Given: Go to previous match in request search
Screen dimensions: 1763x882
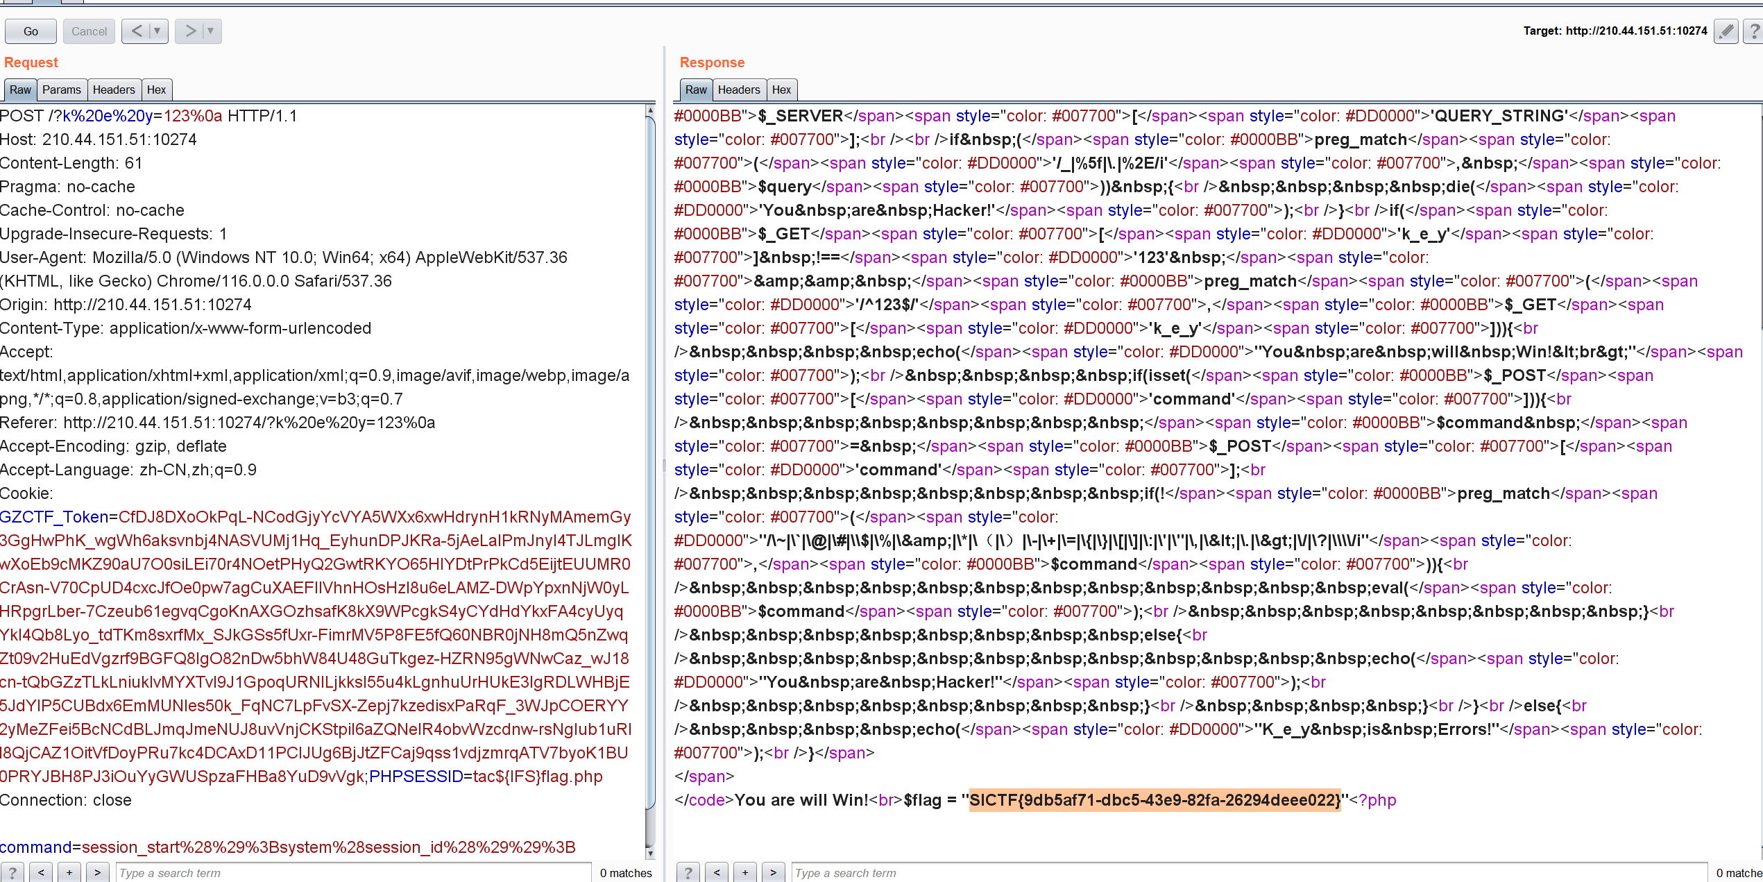Looking at the screenshot, I should 41,872.
